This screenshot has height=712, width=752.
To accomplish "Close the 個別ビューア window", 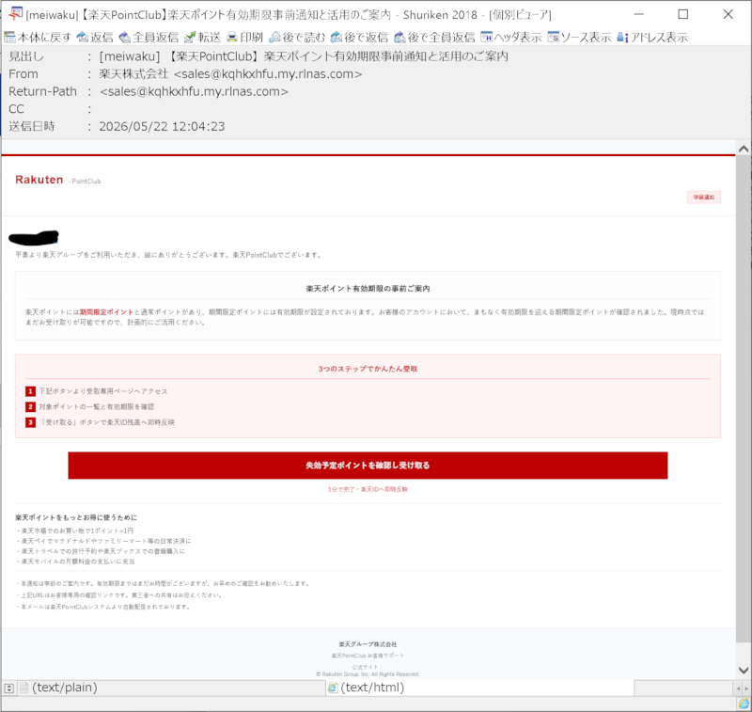I will click(x=728, y=14).
